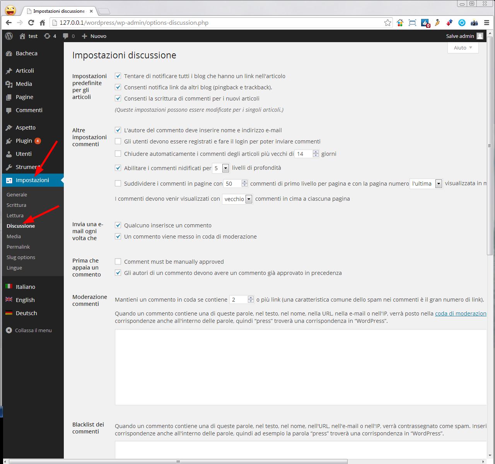The image size is (495, 464).
Task: Click the camera extension icon in toolbar
Action: (x=474, y=23)
